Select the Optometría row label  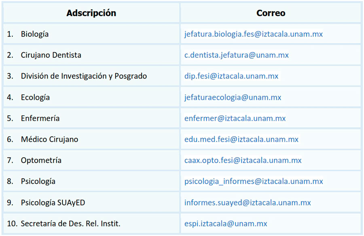click(41, 160)
